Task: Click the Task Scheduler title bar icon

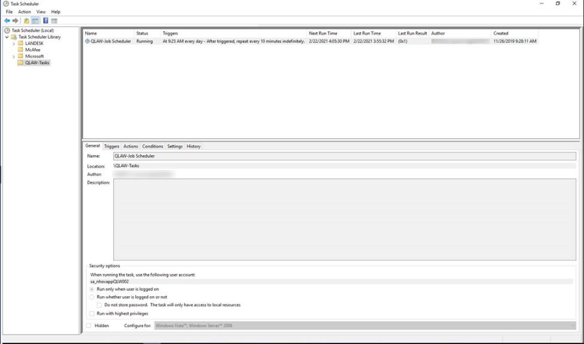Action: (6, 4)
